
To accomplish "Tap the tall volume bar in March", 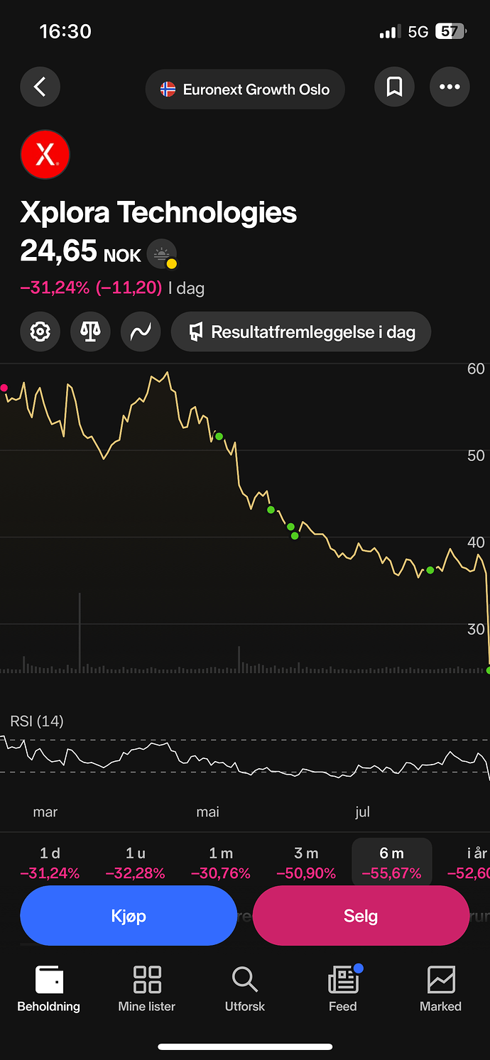I will click(80, 632).
